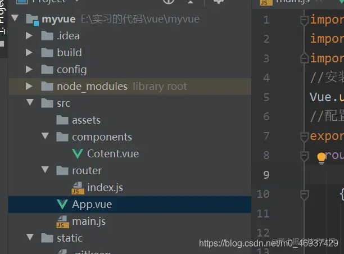Screen dimensions: 344x254
Task: Select the components folder name
Action: [x=102, y=137]
